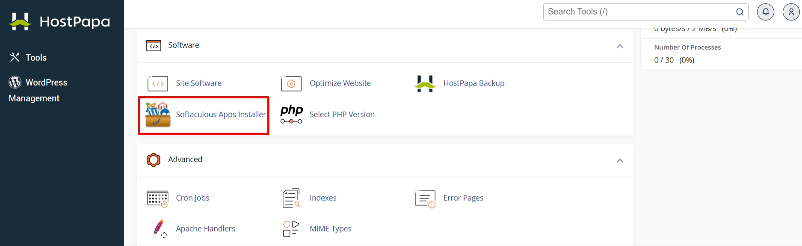
Task: Open Softaculous Apps Installer link
Action: [221, 114]
